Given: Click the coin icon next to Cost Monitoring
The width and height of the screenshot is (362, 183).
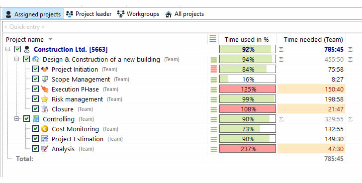Looking at the screenshot, I should (45, 129).
